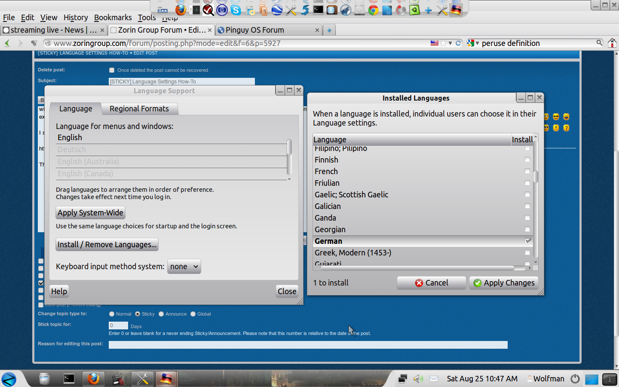Enable the delete post checkbox
Viewport: 619px width, 387px height.
click(x=112, y=70)
